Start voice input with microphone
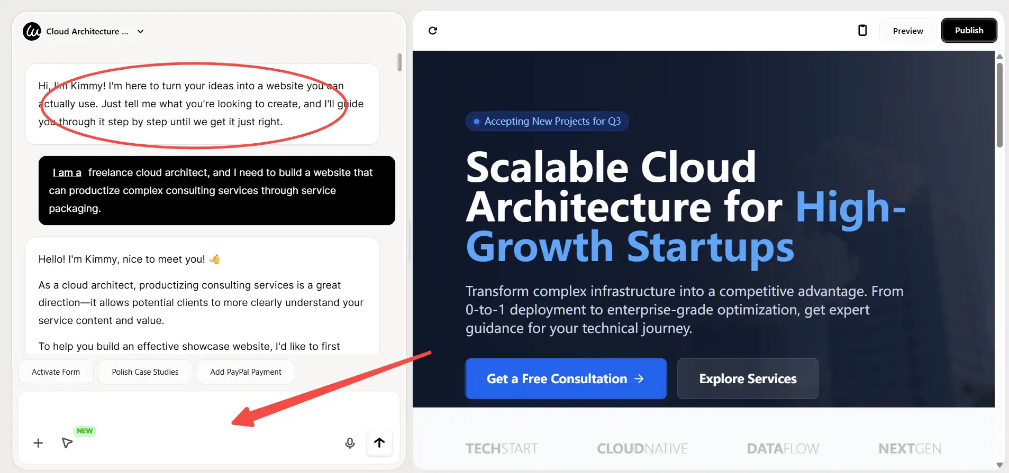The image size is (1009, 473). tap(350, 443)
